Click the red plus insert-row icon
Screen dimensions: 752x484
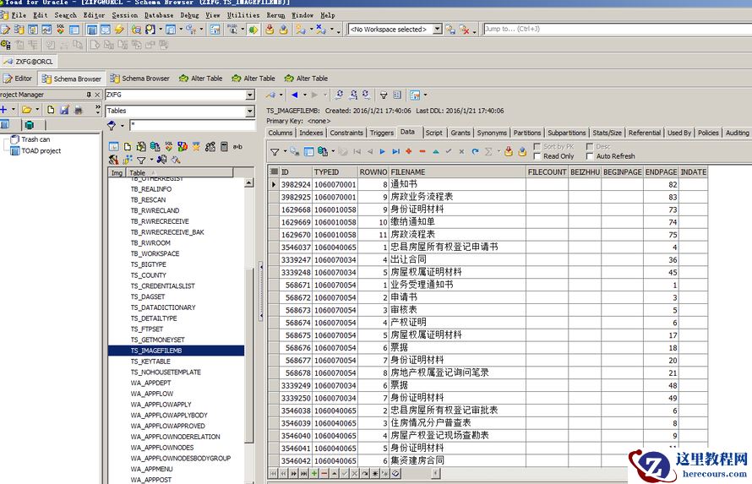point(408,152)
